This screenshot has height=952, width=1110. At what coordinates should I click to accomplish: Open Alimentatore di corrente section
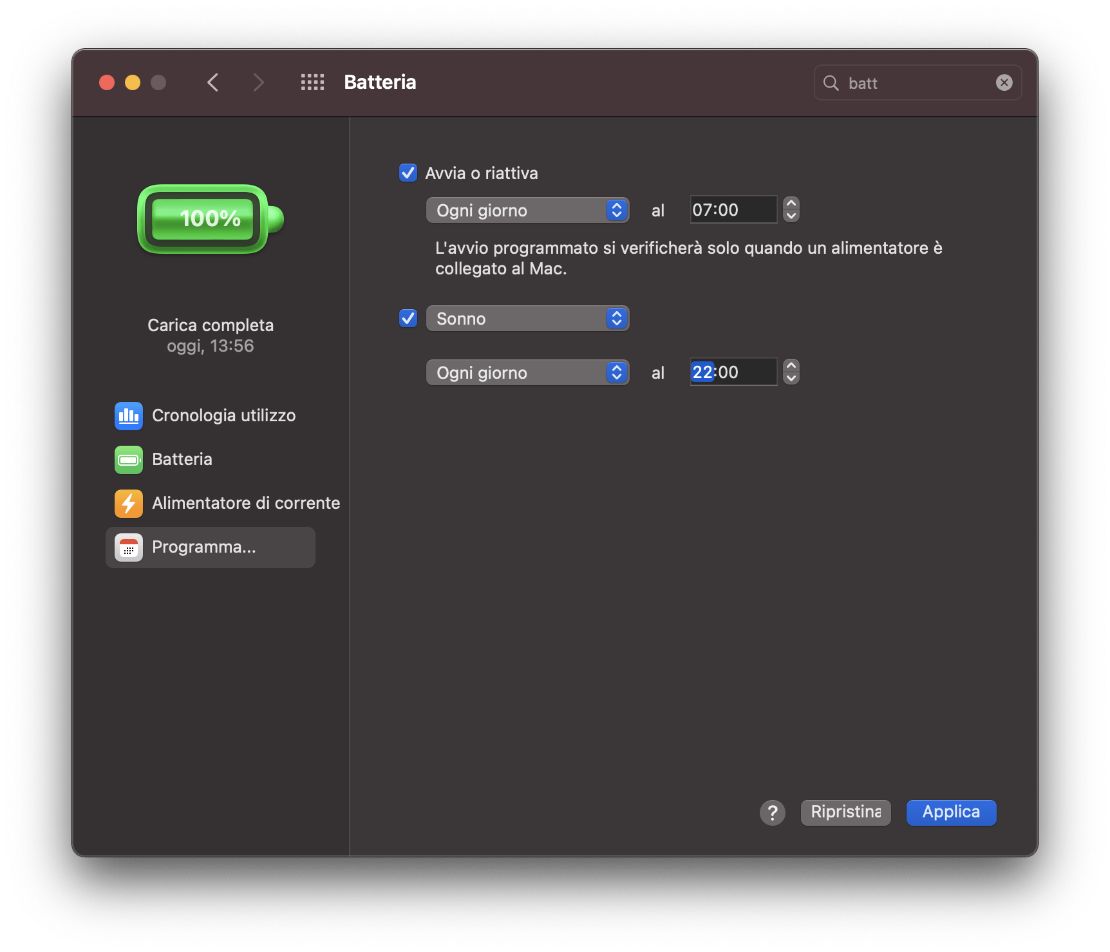tap(245, 503)
